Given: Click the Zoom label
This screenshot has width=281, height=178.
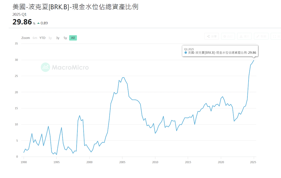Looking at the screenshot, I should (x=26, y=38).
